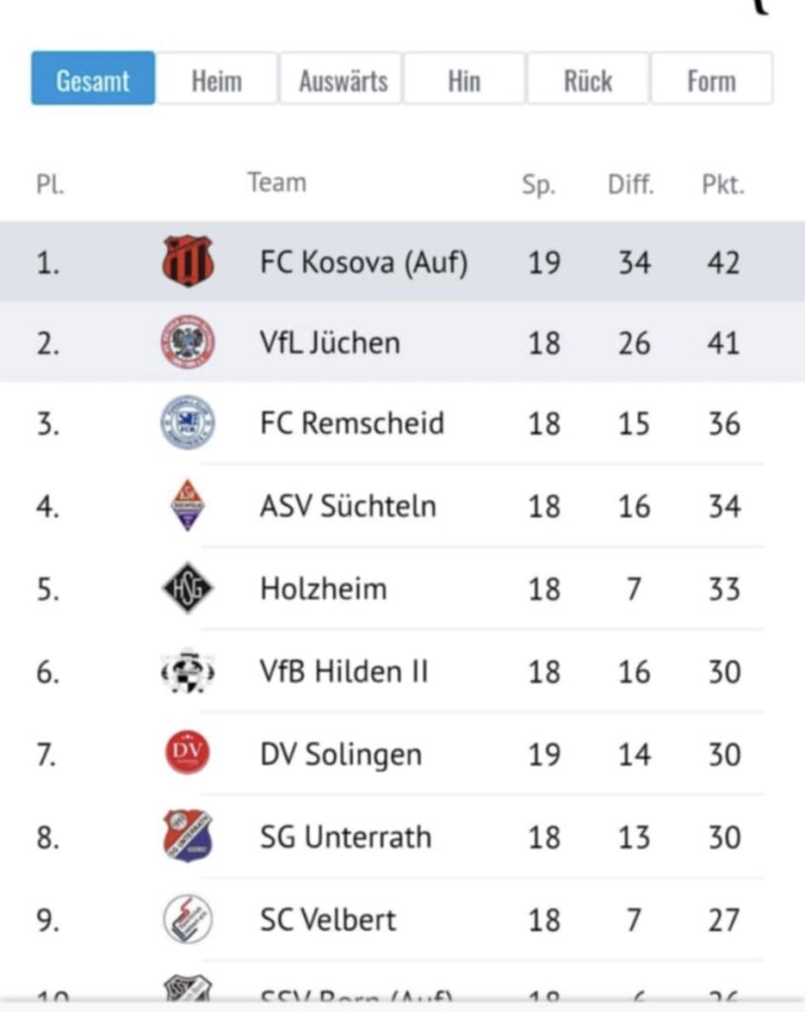
Task: Switch to the Heim tab
Action: point(216,79)
